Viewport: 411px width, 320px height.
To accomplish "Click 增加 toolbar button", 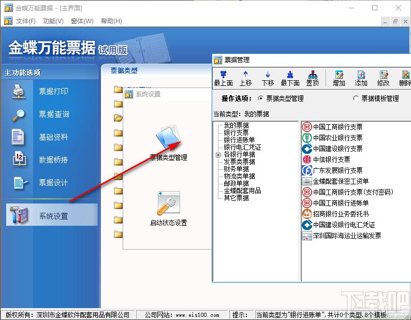I will [339, 78].
